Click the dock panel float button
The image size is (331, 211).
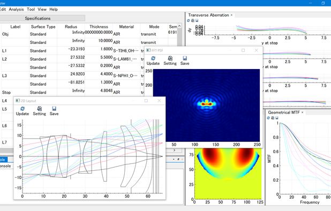coord(178,159)
